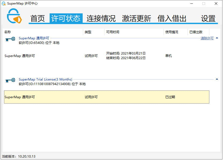The width and height of the screenshot is (223, 160).
Task: Click the 已借出数 column header
Action: 198,32
